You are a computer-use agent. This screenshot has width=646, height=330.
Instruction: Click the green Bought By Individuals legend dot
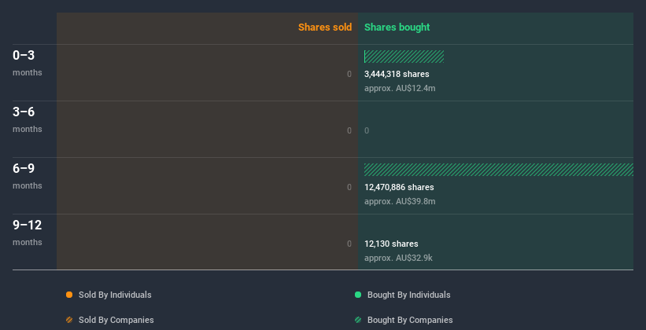click(358, 295)
